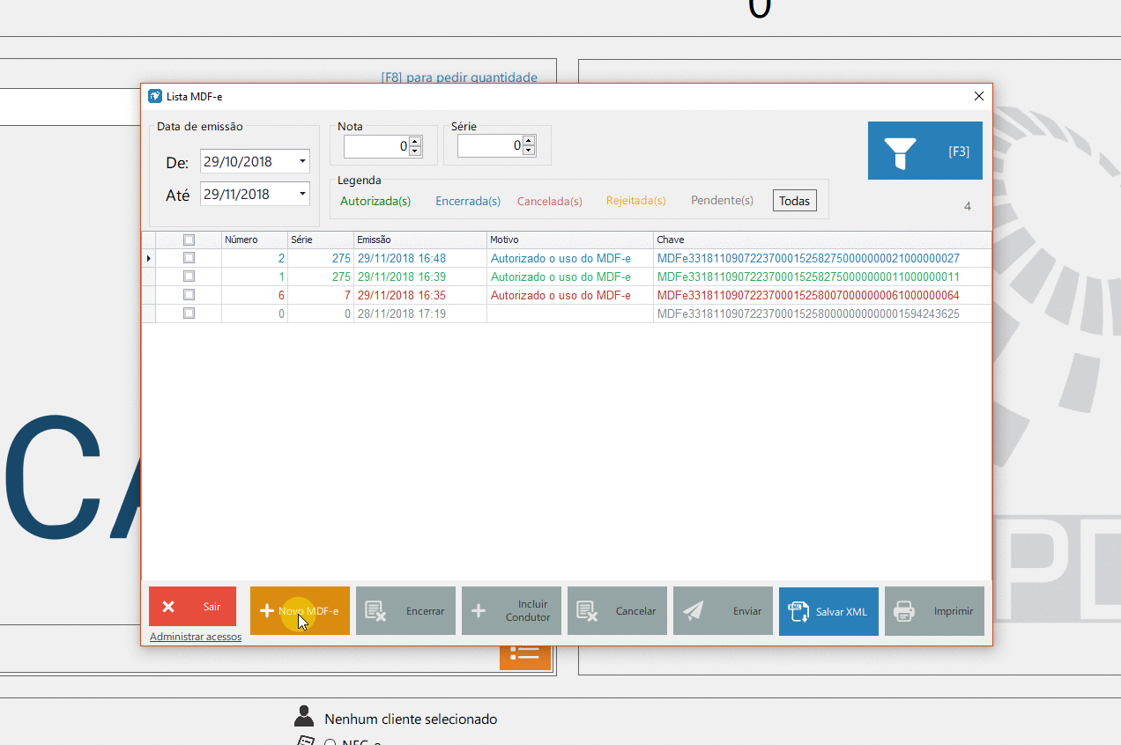
Task: Filter list by Autorizada(s) status
Action: pyautogui.click(x=375, y=201)
